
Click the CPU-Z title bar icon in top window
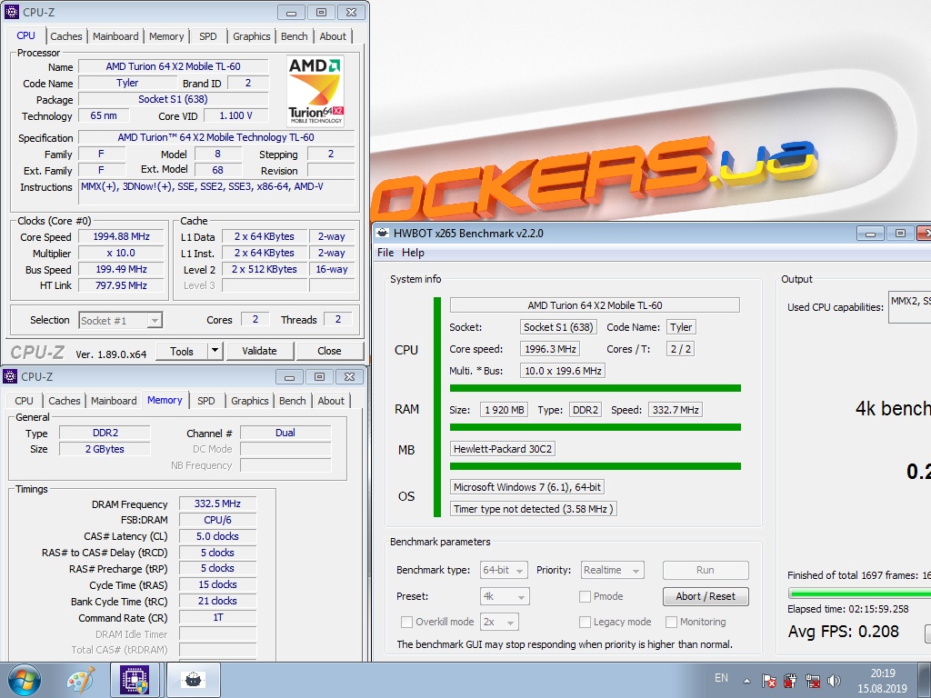pyautogui.click(x=11, y=12)
